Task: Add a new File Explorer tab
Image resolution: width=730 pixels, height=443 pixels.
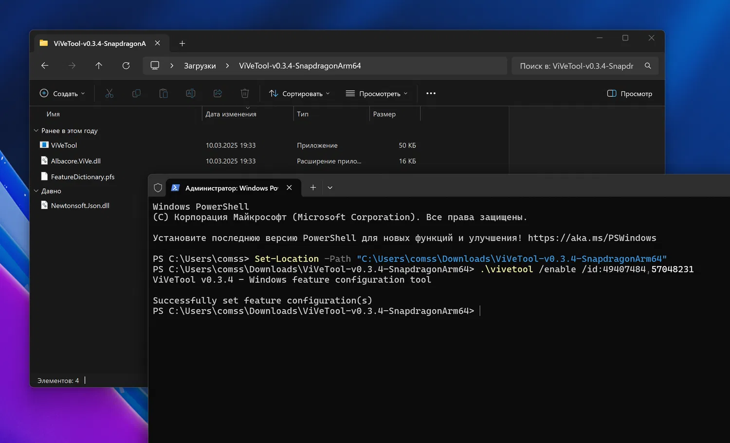Action: coord(182,43)
